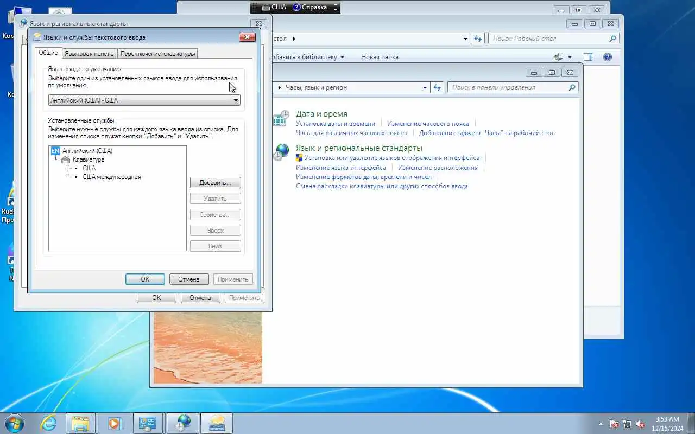The image size is (695, 434).
Task: Open Windows Media Player taskbar icon
Action: tap(115, 423)
